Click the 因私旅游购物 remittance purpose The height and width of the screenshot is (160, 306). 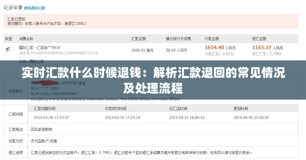click(x=42, y=129)
